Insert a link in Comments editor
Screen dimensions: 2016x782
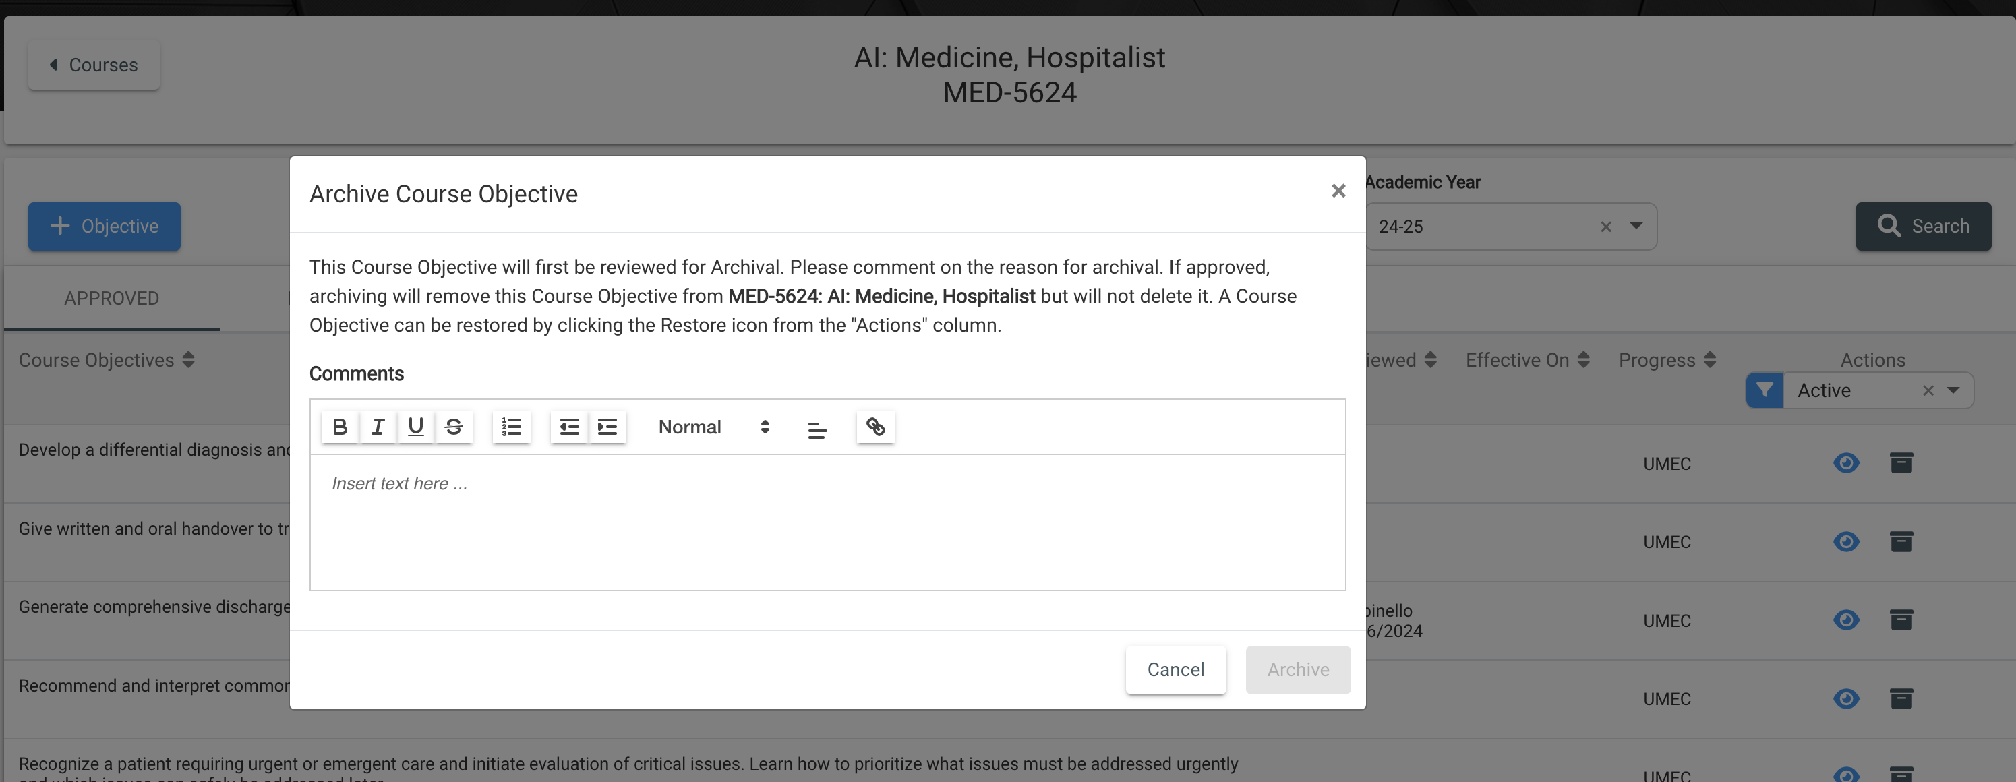(x=875, y=427)
